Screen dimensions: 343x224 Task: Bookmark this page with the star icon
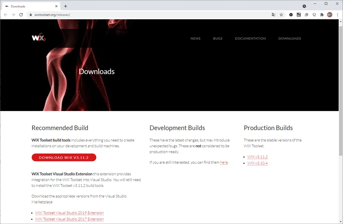point(281,15)
